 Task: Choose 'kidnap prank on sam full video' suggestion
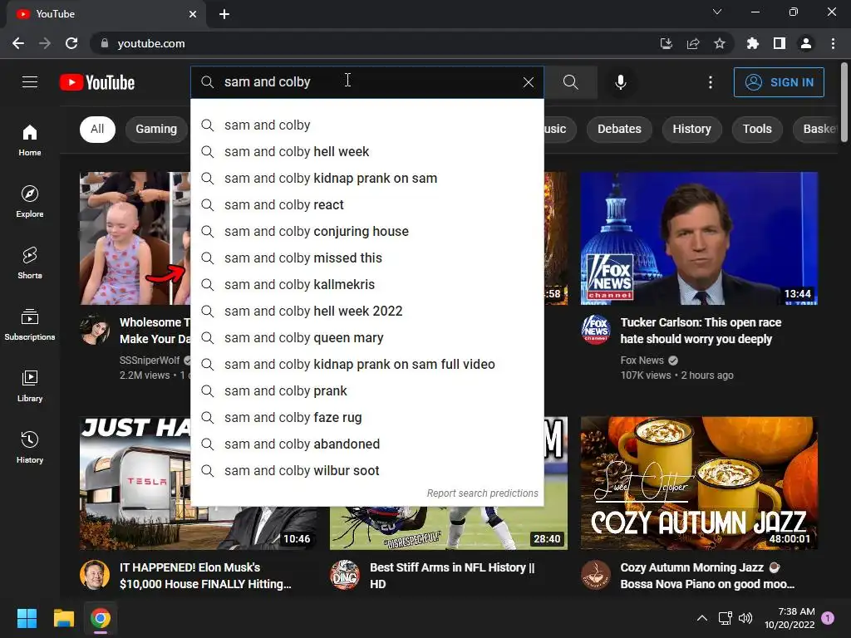(367, 365)
